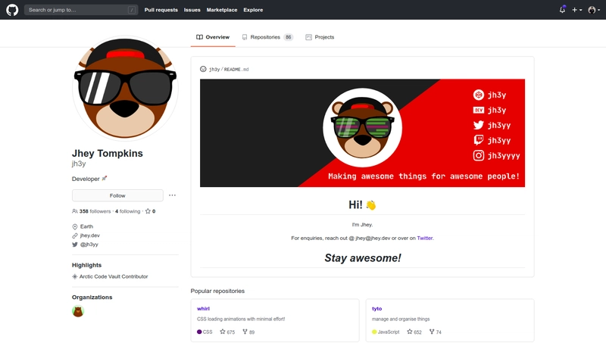This screenshot has width=606, height=343.
Task: Click the Repositories count badge 86
Action: pyautogui.click(x=289, y=37)
